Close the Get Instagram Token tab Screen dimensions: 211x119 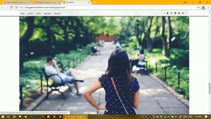(x=29, y=2)
